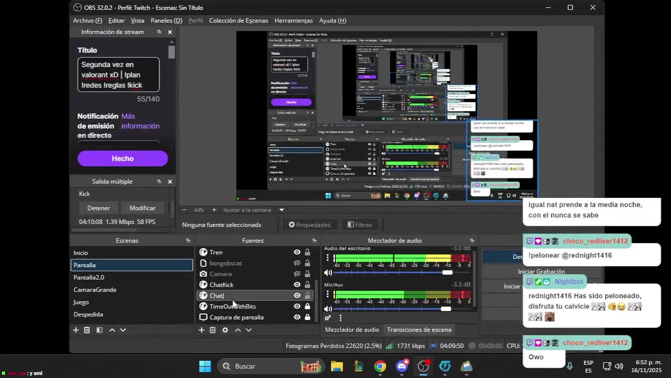Switch to the Transiciones de escena tab

pos(419,330)
